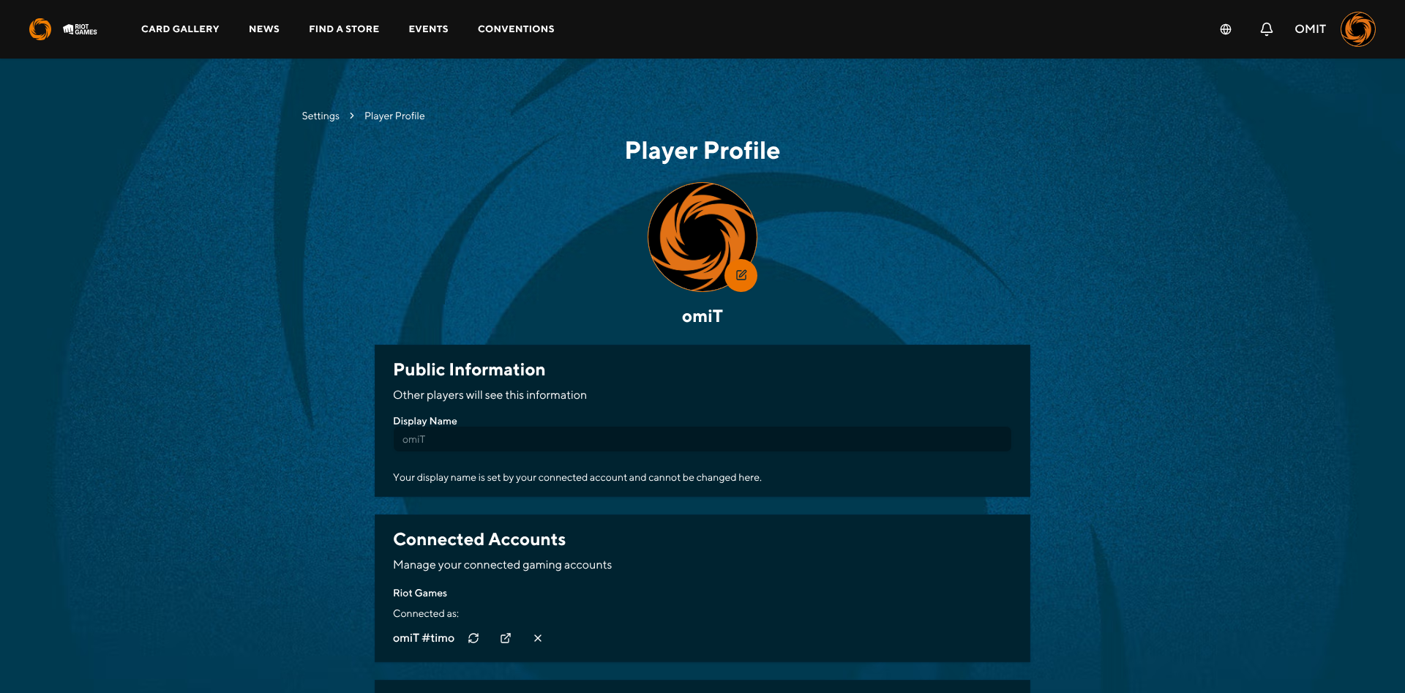
Task: Select the omiT #timo account text
Action: click(424, 638)
